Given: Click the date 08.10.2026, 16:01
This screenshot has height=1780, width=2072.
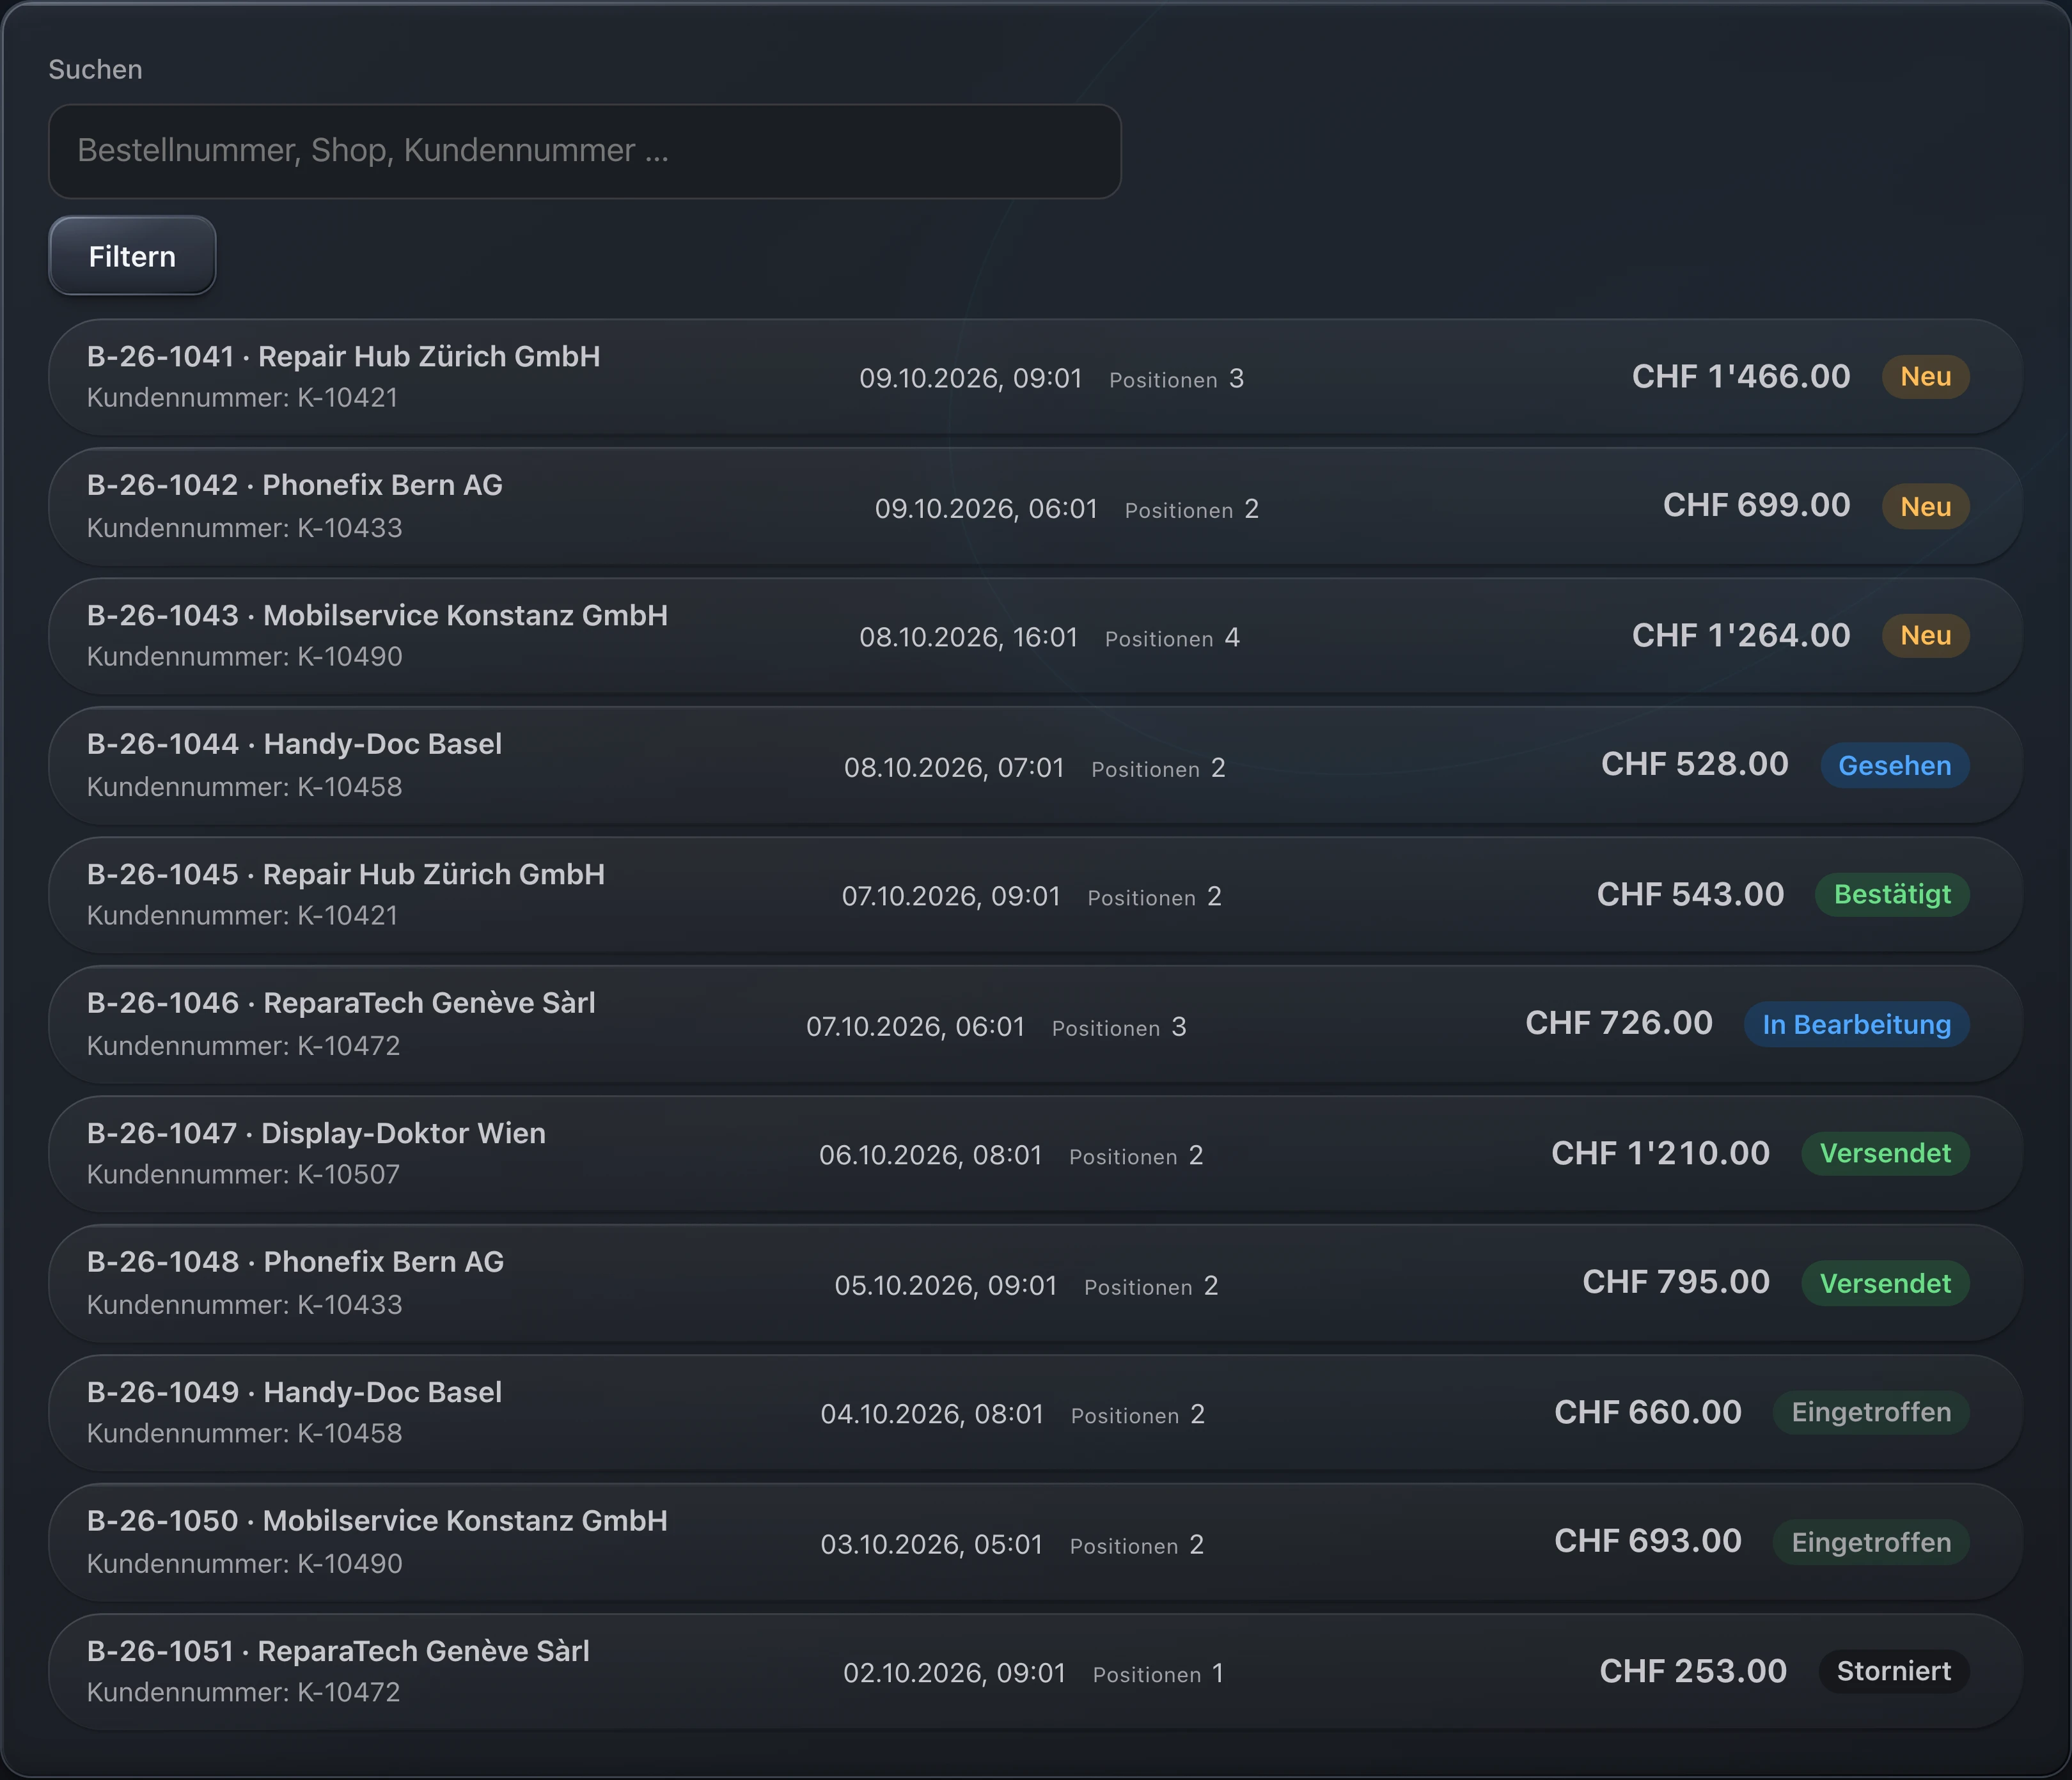Looking at the screenshot, I should click(968, 637).
